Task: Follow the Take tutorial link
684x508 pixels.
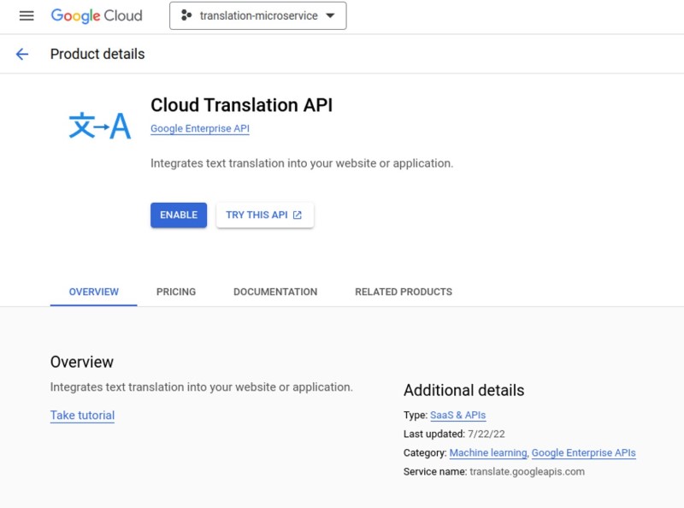Action: click(x=82, y=415)
